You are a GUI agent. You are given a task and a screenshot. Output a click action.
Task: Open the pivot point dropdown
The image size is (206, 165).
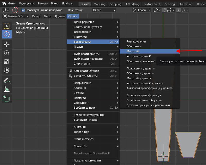157,10
